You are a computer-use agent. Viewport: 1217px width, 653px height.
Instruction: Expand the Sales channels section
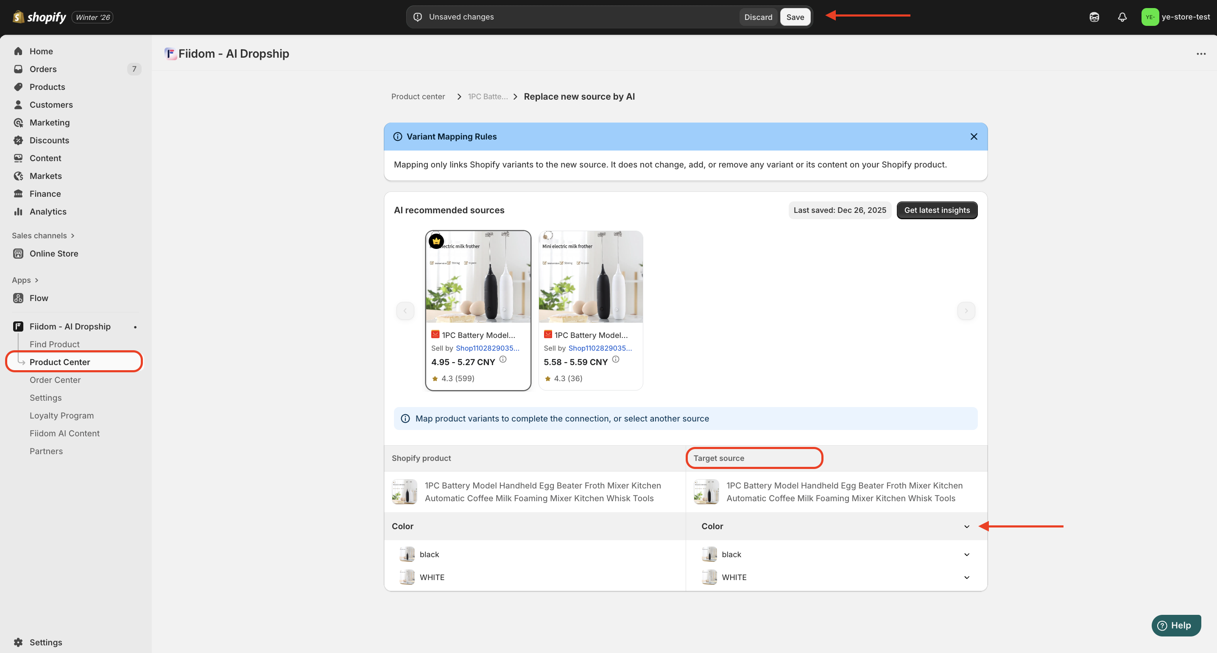[x=43, y=235]
